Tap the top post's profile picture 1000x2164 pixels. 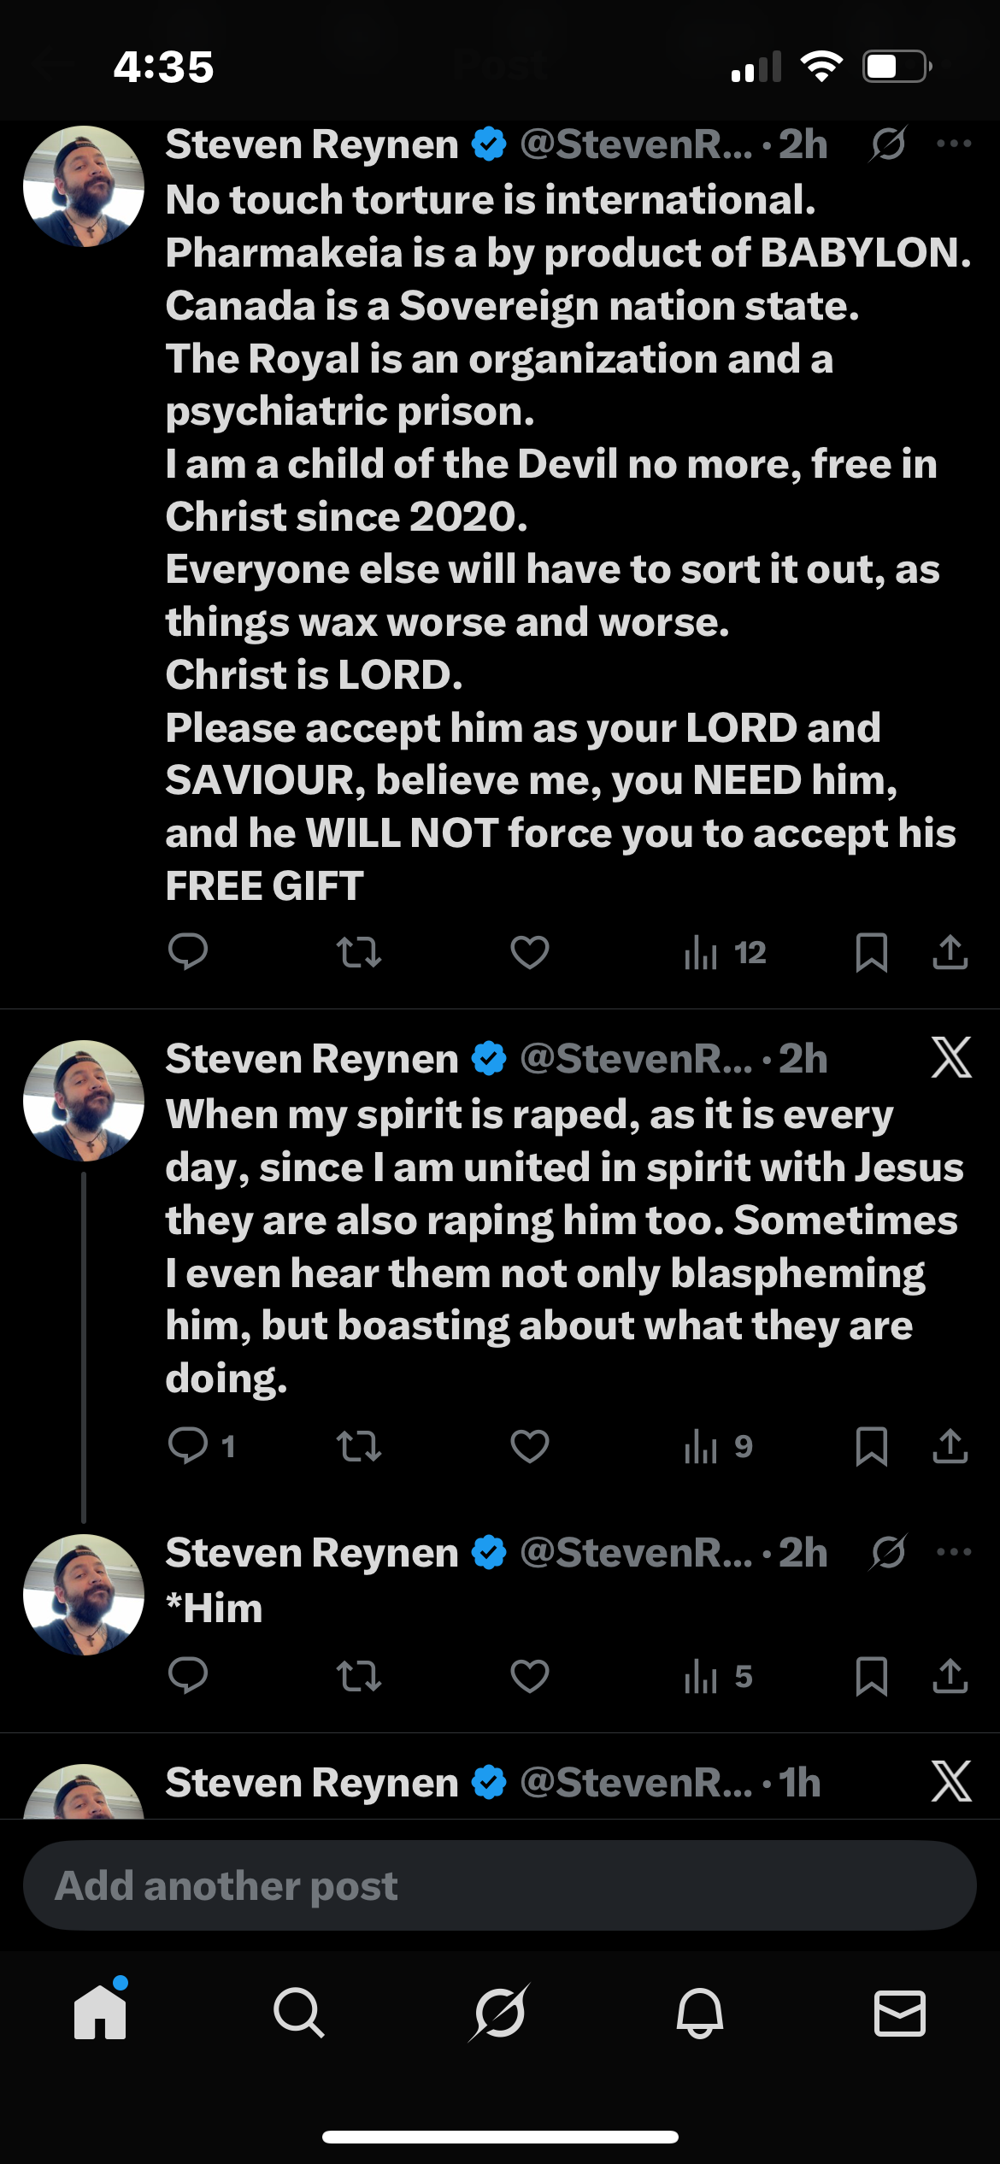(x=84, y=186)
